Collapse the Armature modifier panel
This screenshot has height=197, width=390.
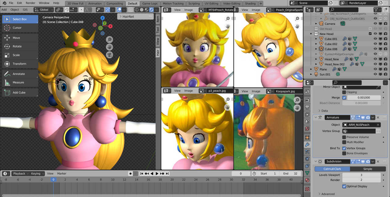[316, 117]
